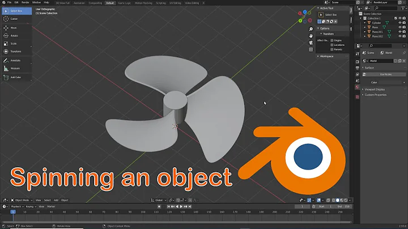The image size is (408, 229).
Task: Expand the Workspace panel
Action: [318, 56]
